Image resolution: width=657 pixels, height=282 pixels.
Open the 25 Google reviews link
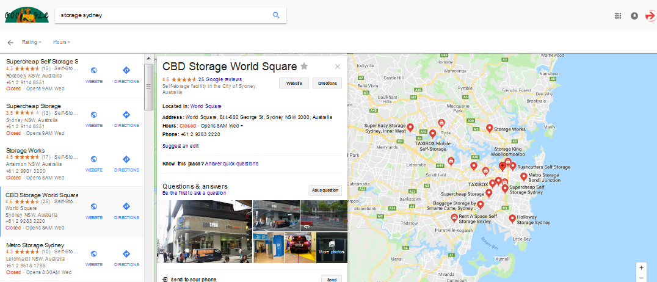coord(220,79)
